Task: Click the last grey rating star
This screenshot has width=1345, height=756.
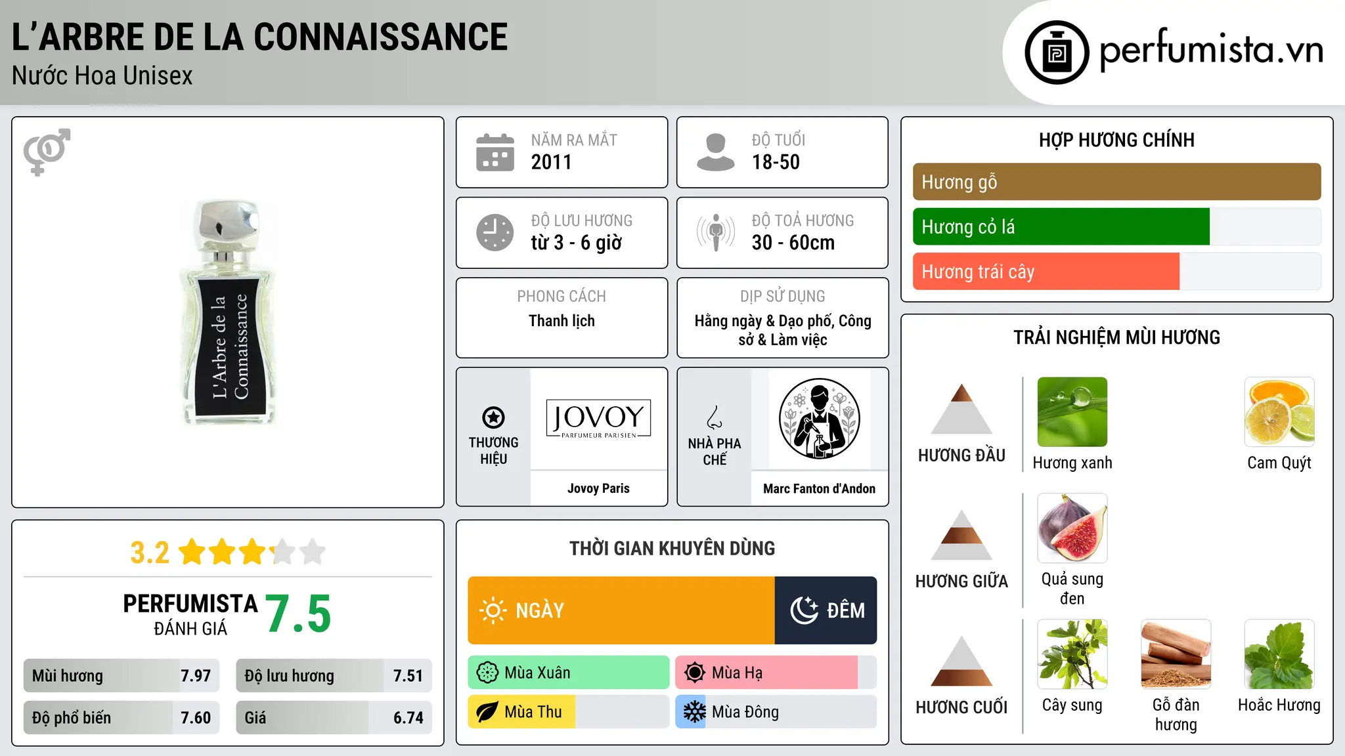Action: [313, 552]
